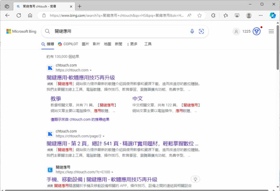This screenshot has width=280, height=191.
Task: Open the screenshot capture icon in toolbar
Action: point(237,16)
